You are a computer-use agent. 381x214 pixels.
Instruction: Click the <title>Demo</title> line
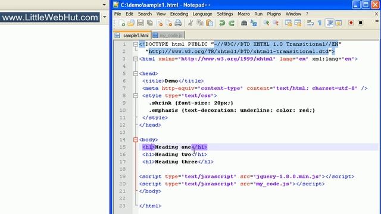coord(173,81)
